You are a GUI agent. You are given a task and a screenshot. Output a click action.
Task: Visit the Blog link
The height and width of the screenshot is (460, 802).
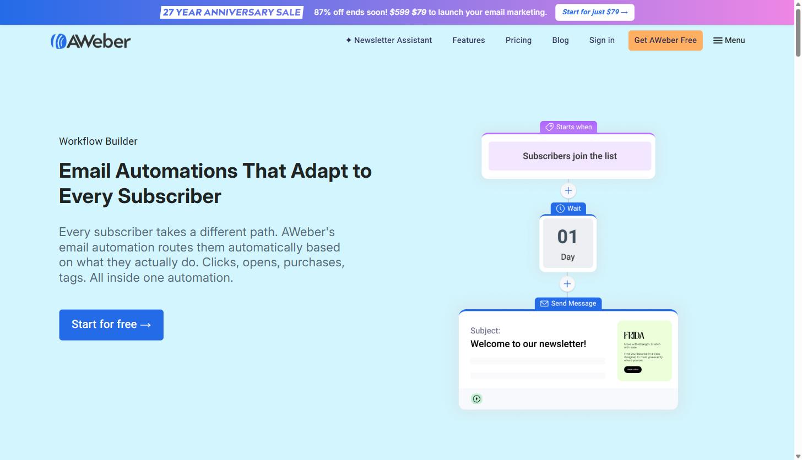[x=560, y=40]
